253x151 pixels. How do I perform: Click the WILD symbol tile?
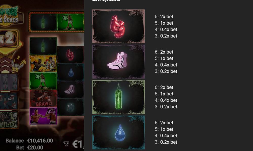coord(9,120)
